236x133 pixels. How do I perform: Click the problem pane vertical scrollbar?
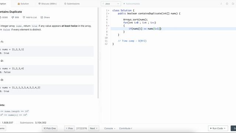pyautogui.click(x=98, y=53)
